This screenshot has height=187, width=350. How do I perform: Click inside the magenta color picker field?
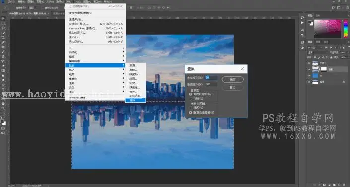(328, 29)
